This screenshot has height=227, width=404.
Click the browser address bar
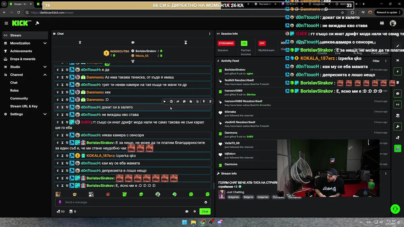click(183, 13)
